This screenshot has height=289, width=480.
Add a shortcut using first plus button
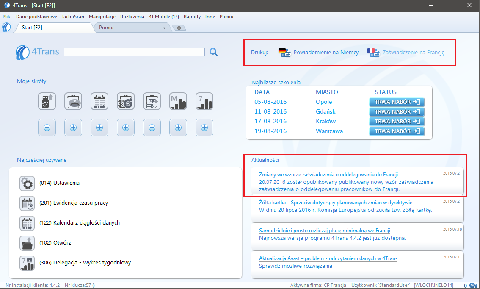(47, 128)
